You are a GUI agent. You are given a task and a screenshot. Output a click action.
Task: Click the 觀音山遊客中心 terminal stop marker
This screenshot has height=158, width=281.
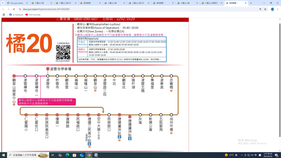pos(14,76)
